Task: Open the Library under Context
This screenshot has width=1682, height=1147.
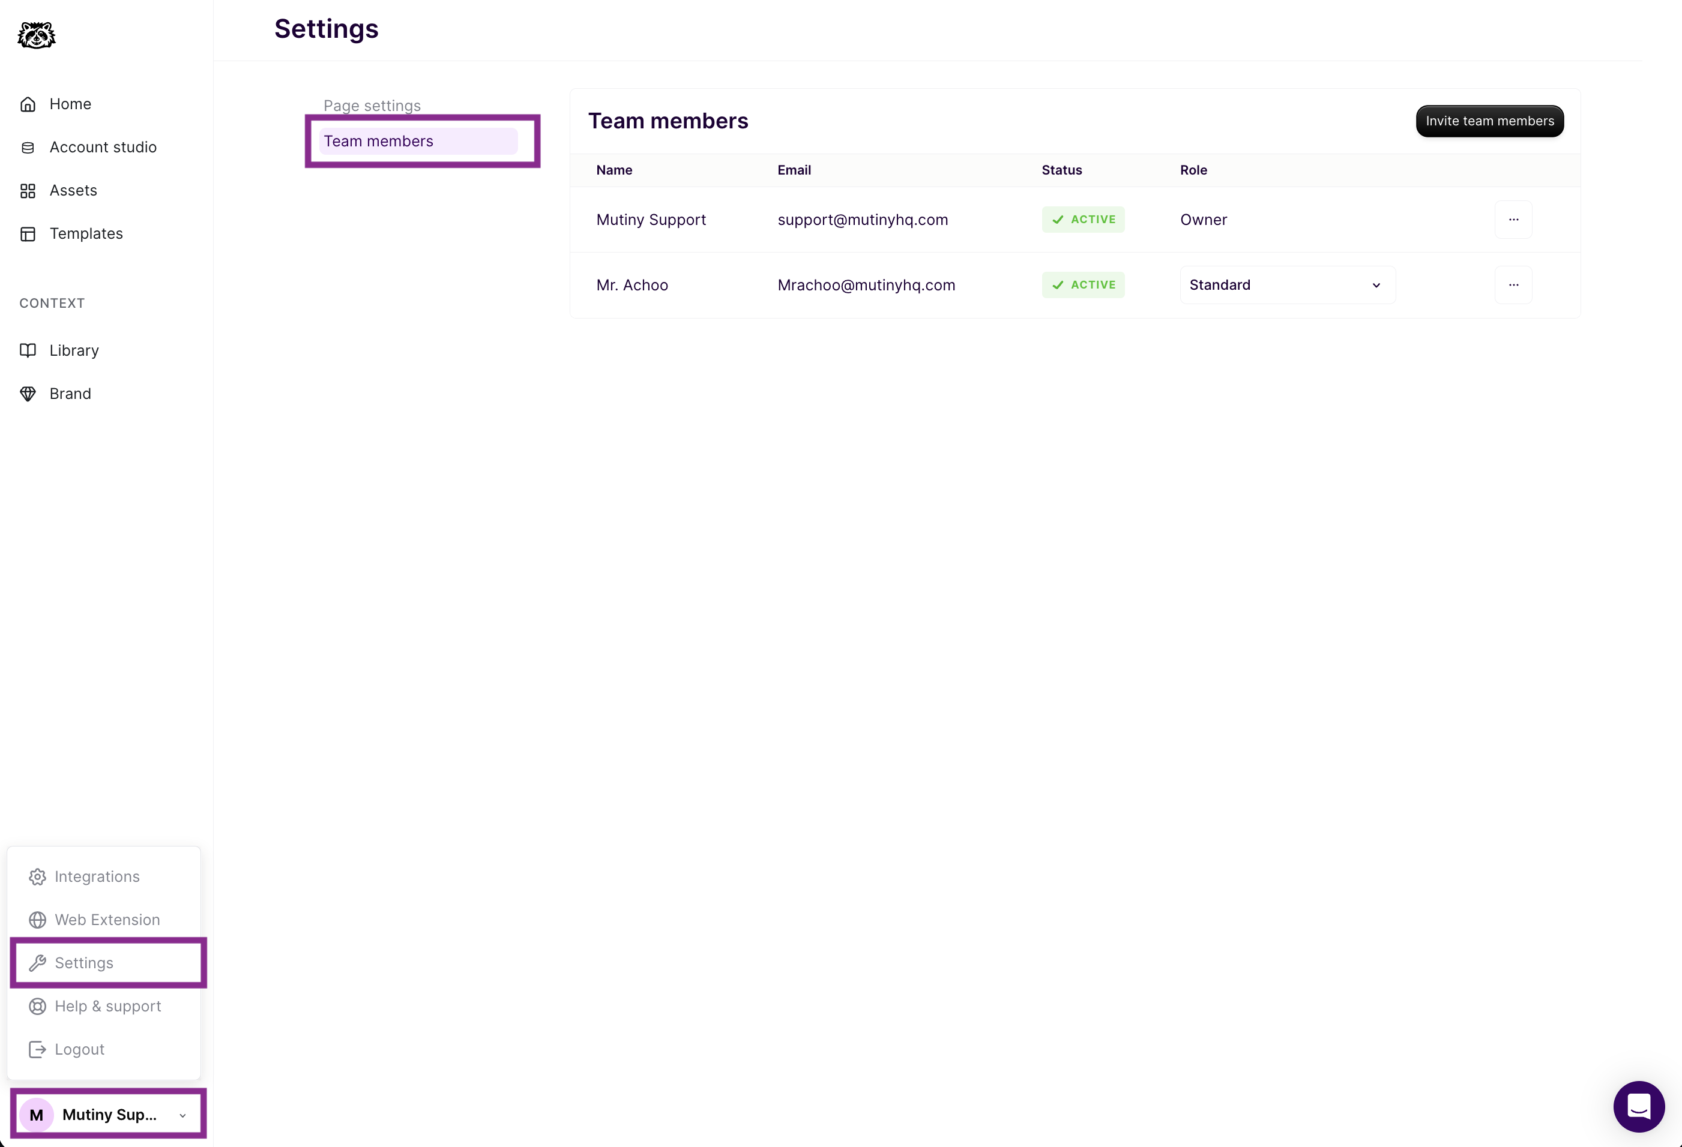Action: 74,349
